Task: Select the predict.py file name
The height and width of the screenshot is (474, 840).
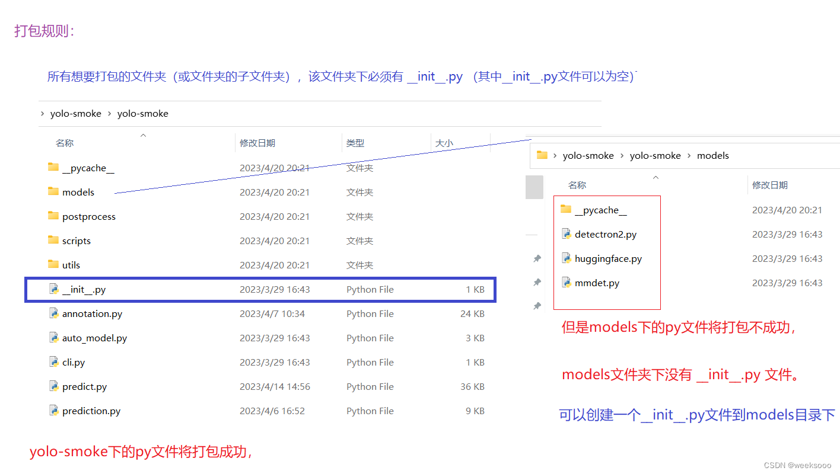Action: coord(84,386)
